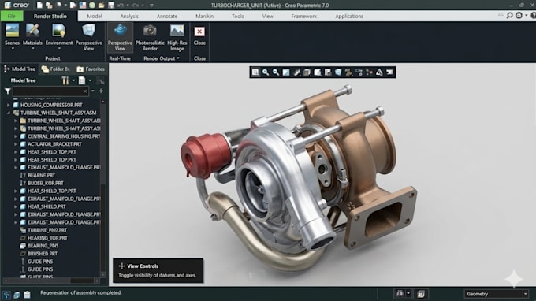Open the File menu
Screen dimensions: 536x301
click(x=12, y=16)
